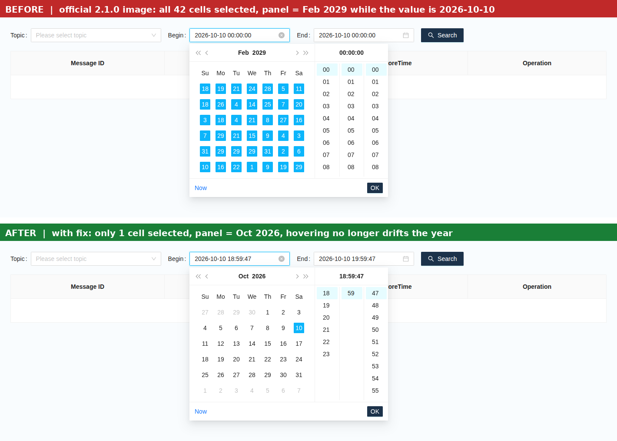
Task: Click previous month arrow in Feb 2029 calendar
Action: [207, 53]
